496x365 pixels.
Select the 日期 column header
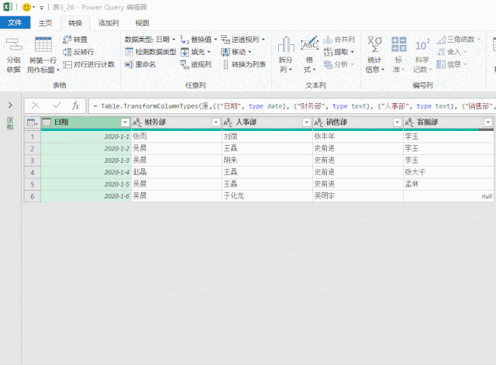[x=86, y=122]
